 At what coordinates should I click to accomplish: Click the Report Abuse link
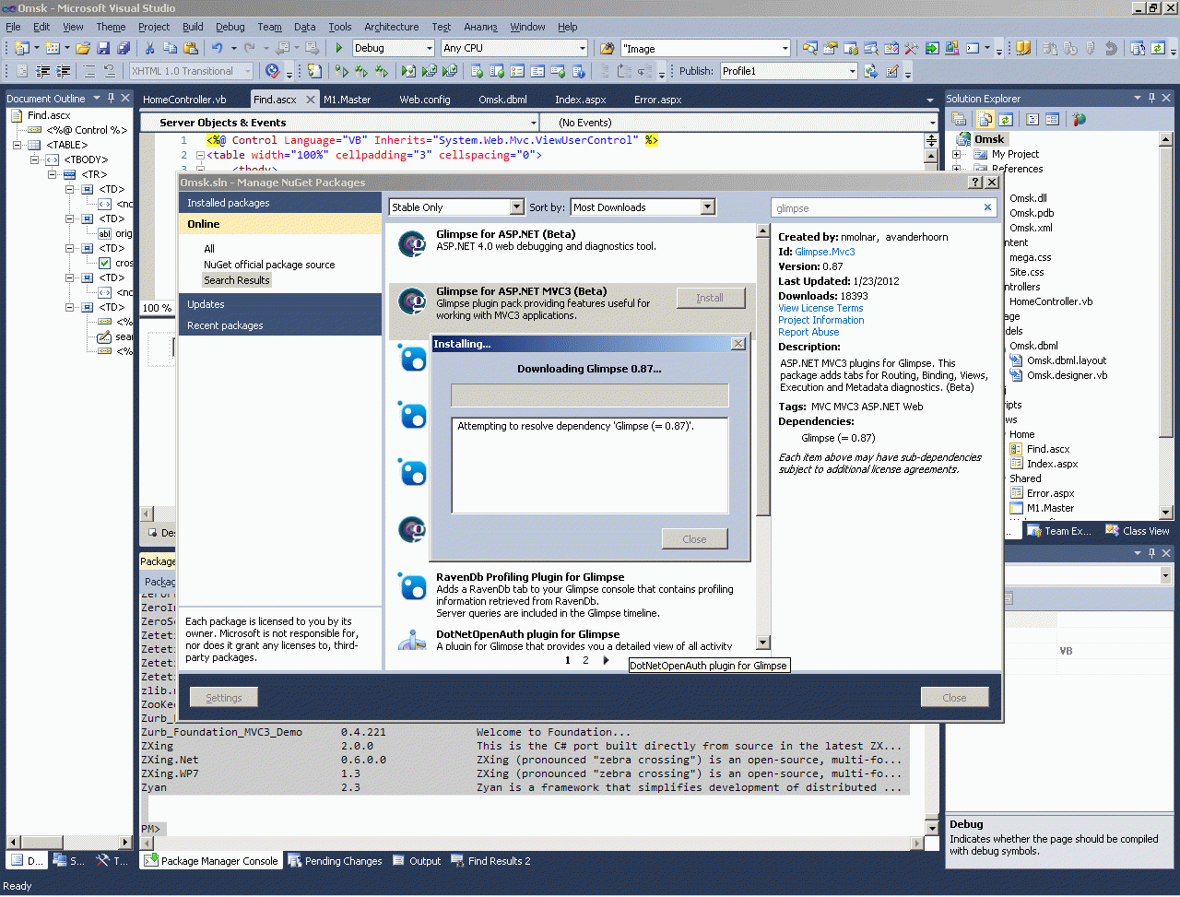[x=808, y=332]
